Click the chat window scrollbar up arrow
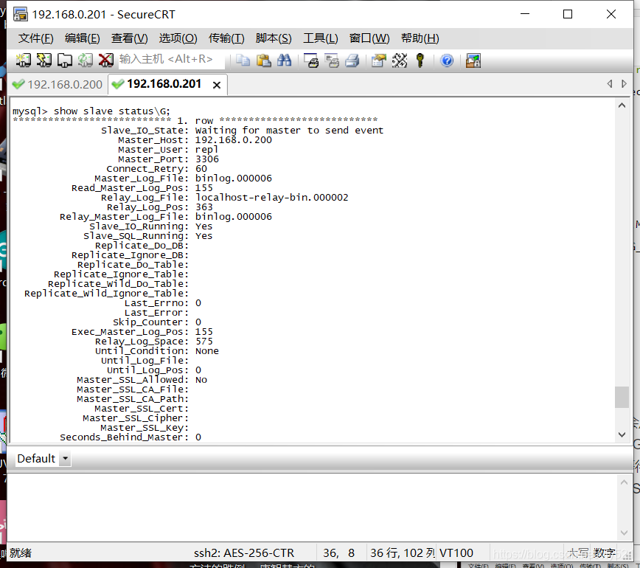This screenshot has height=568, width=640. (x=624, y=482)
